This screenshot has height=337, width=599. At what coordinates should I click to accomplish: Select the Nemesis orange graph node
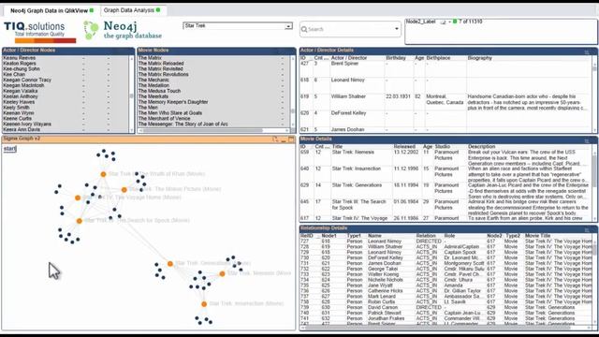222,273
